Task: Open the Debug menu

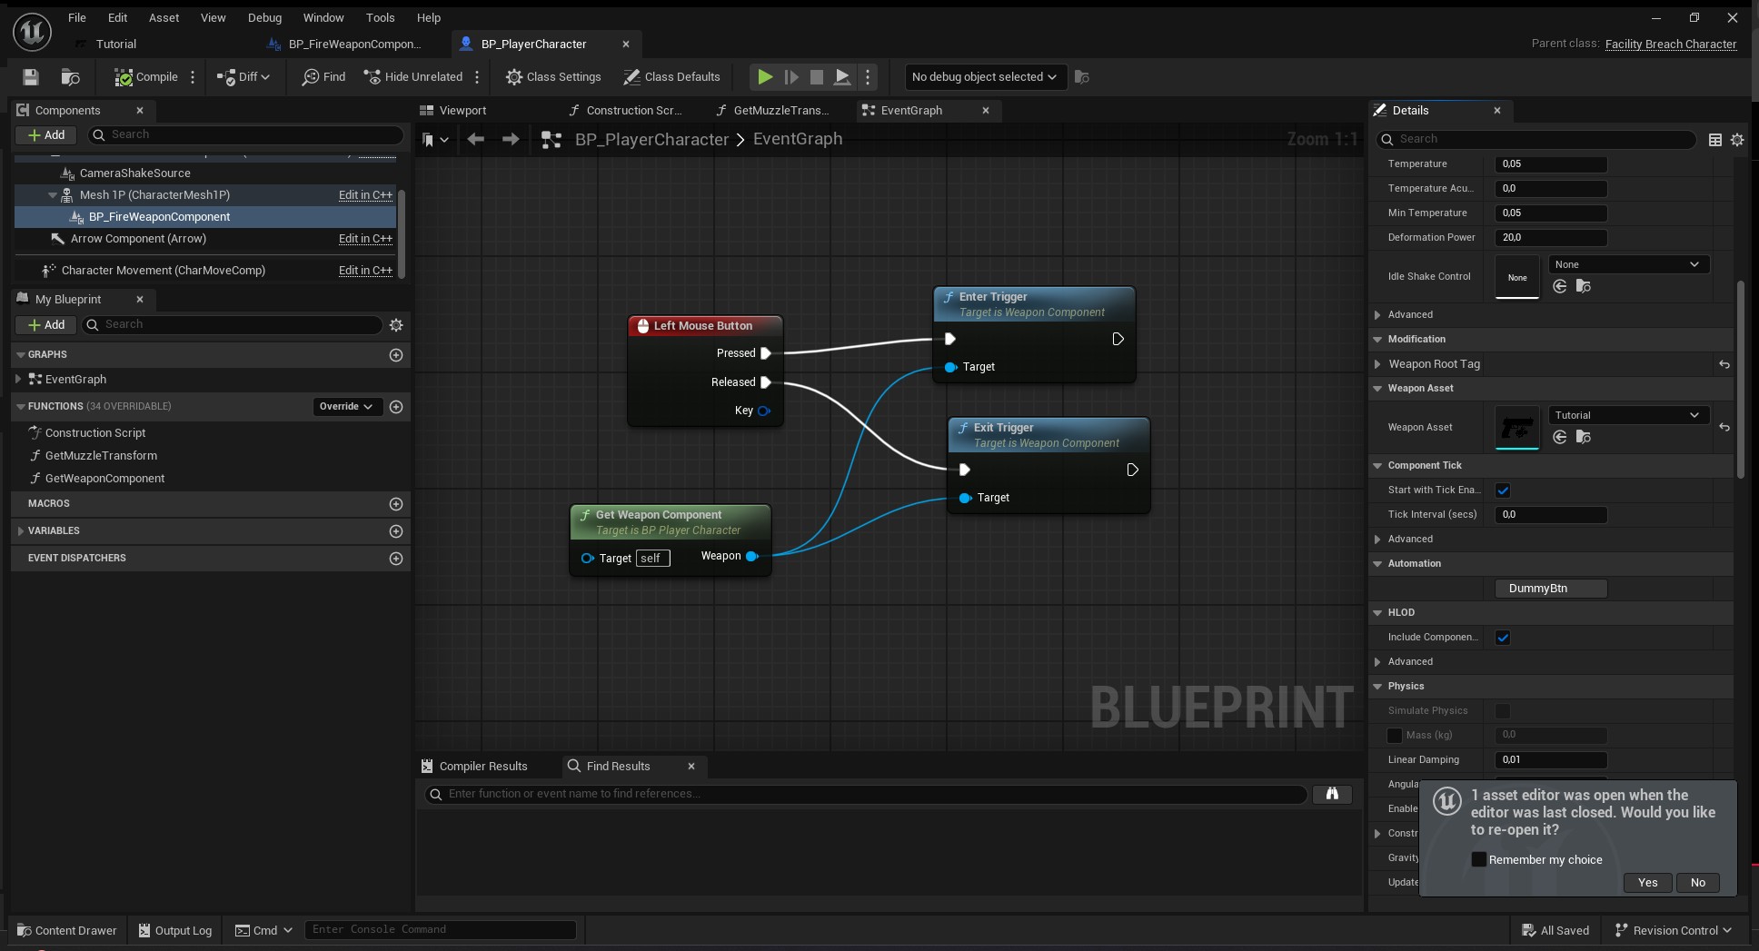Action: click(264, 17)
